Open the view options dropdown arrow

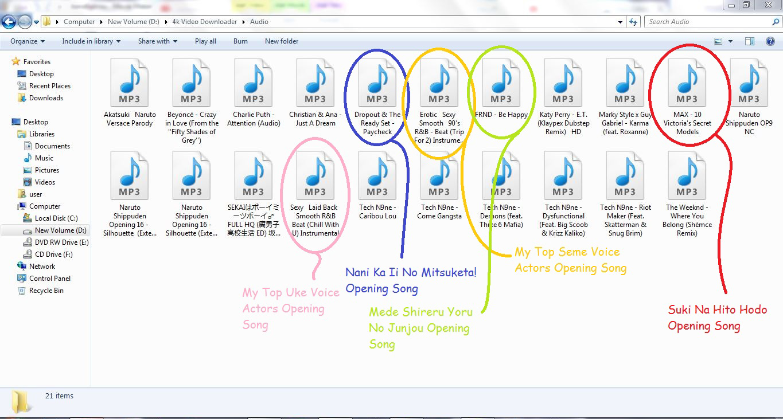(730, 41)
